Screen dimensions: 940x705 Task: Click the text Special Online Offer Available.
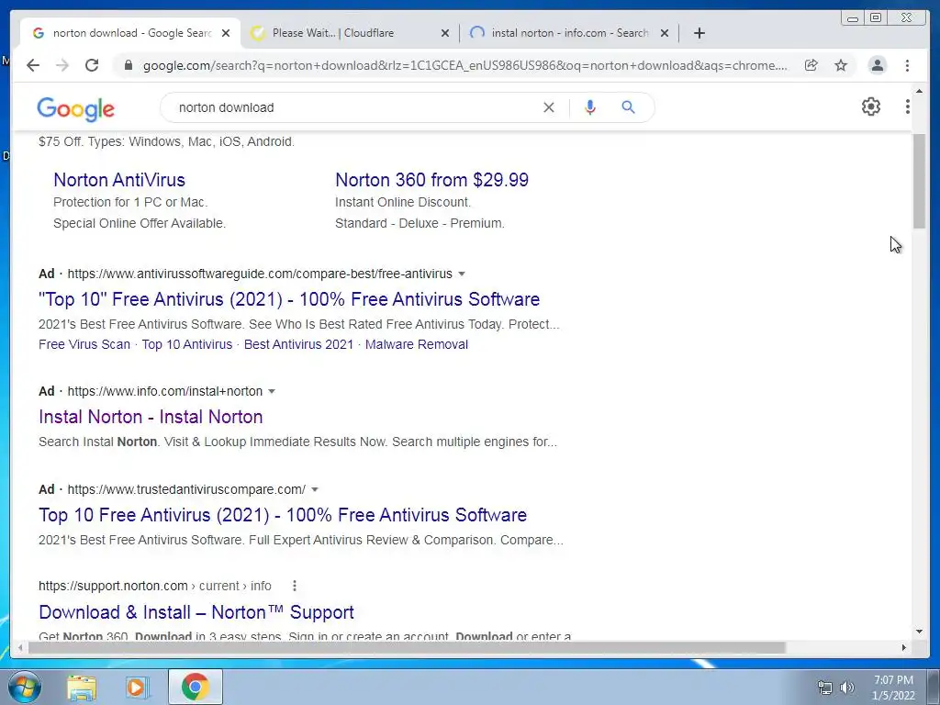[x=140, y=224]
